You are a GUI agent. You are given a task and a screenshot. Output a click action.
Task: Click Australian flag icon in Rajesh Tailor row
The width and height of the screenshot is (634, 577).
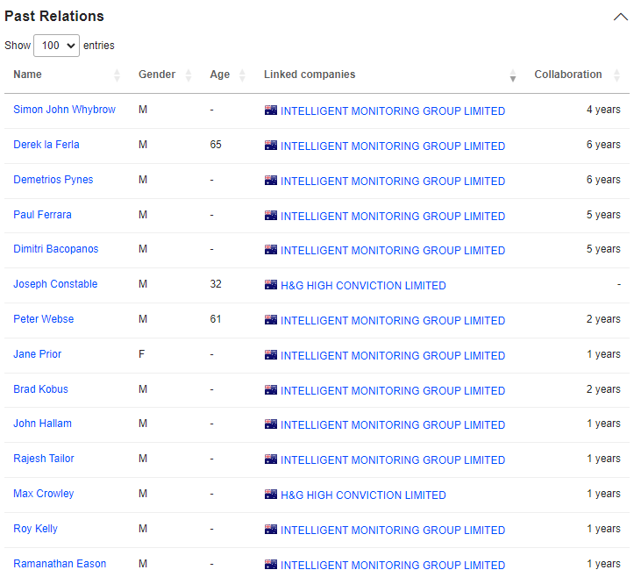(x=271, y=459)
